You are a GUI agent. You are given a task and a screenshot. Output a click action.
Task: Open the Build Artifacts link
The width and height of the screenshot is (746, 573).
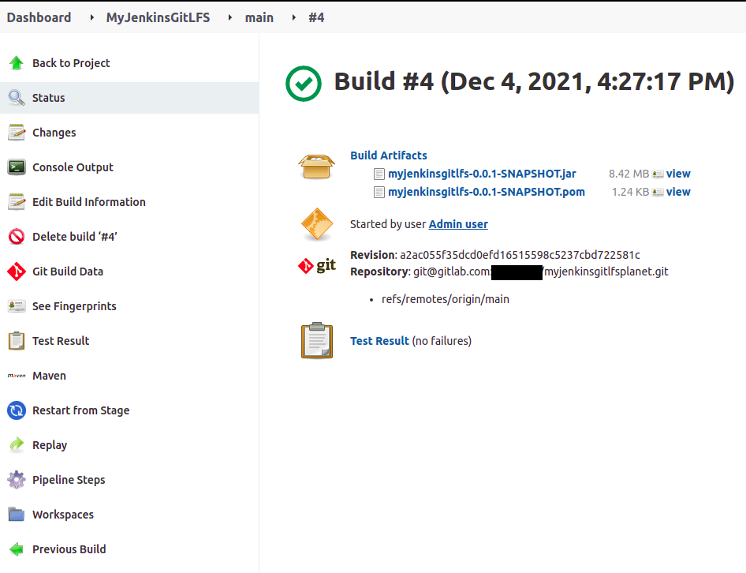(389, 155)
